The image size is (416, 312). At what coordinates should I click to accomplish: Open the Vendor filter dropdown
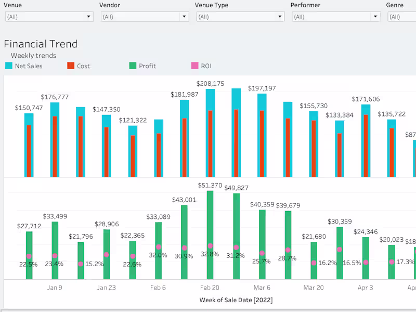tap(185, 16)
